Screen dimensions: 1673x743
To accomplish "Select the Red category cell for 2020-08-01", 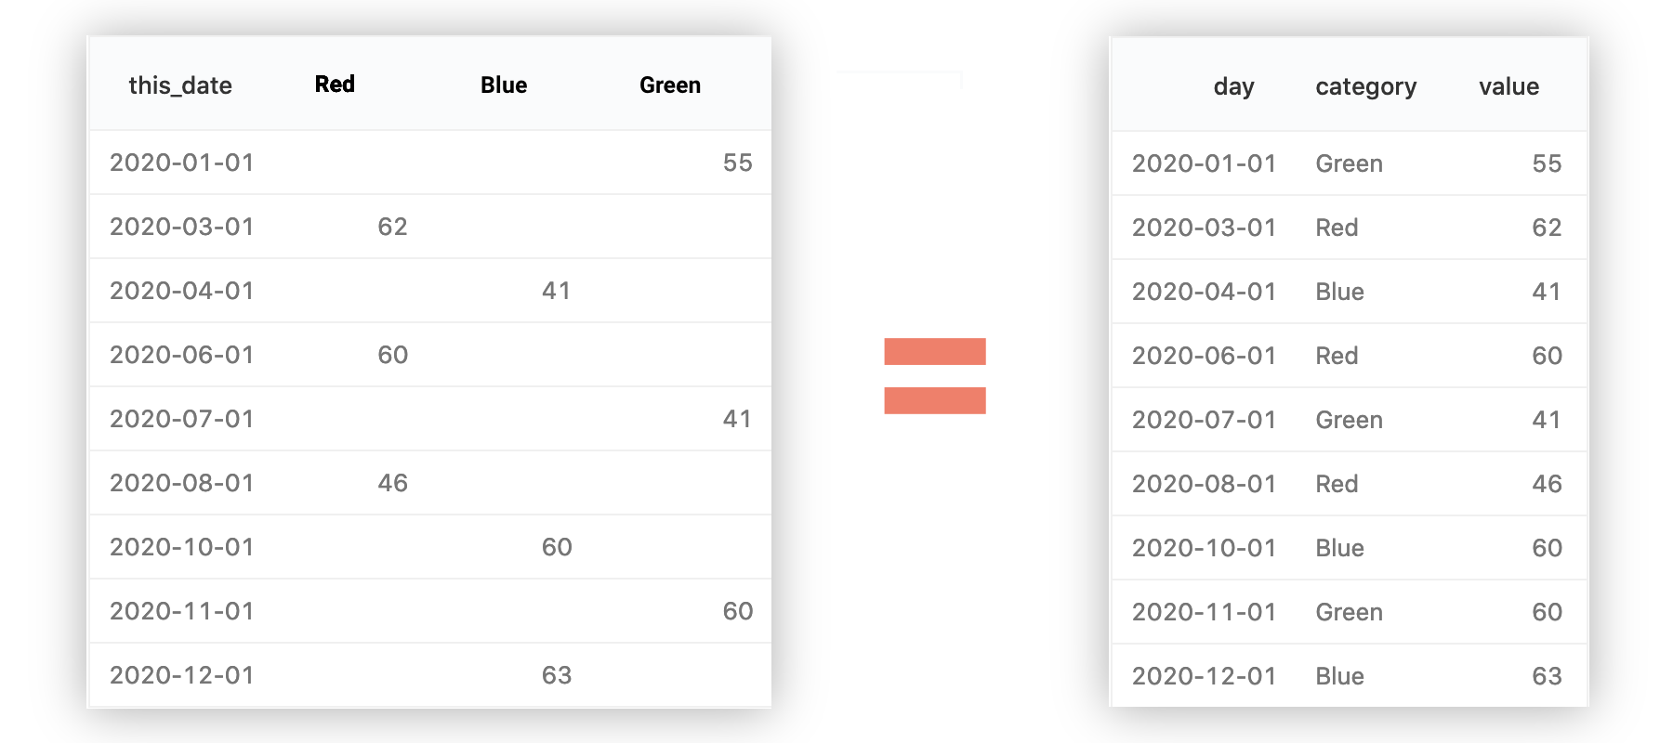I will pos(1337,484).
